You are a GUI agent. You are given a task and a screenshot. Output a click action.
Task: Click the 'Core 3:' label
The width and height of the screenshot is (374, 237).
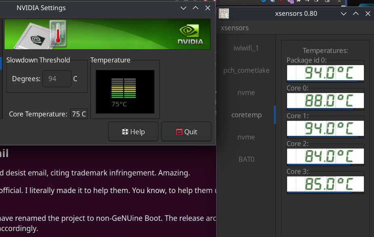click(x=298, y=171)
